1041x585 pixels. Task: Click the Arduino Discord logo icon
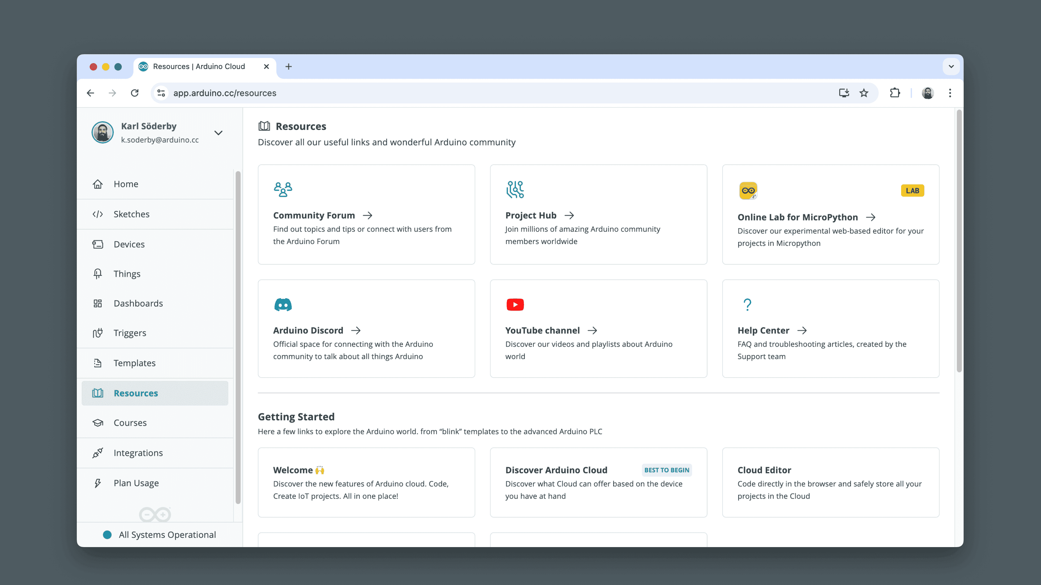[283, 304]
